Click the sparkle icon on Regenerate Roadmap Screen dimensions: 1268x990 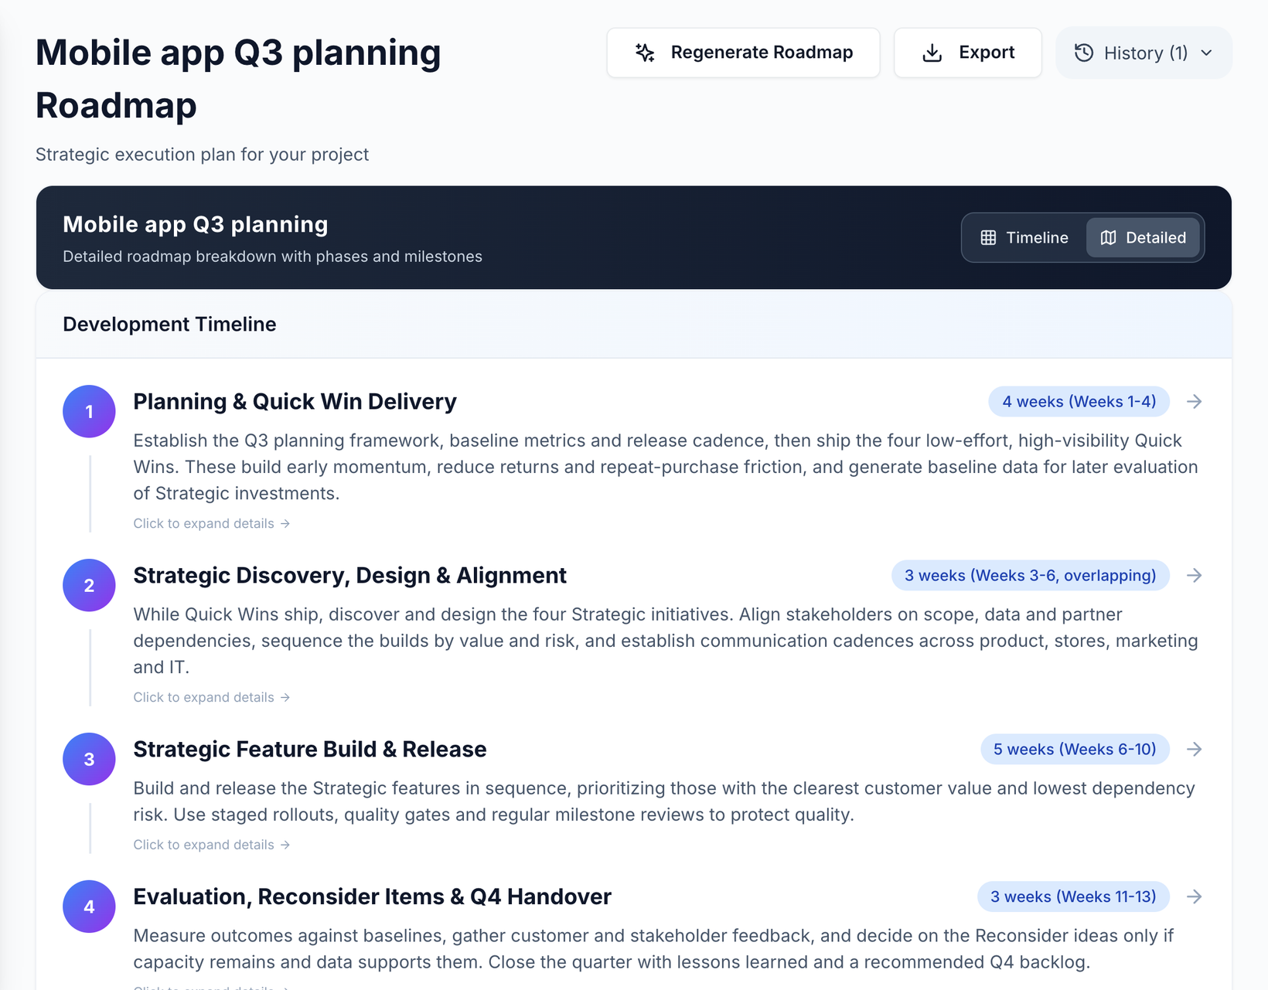point(645,53)
